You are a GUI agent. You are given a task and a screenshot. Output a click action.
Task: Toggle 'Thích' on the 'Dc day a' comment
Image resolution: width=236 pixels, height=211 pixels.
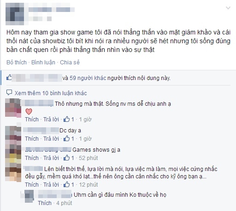click(x=32, y=139)
